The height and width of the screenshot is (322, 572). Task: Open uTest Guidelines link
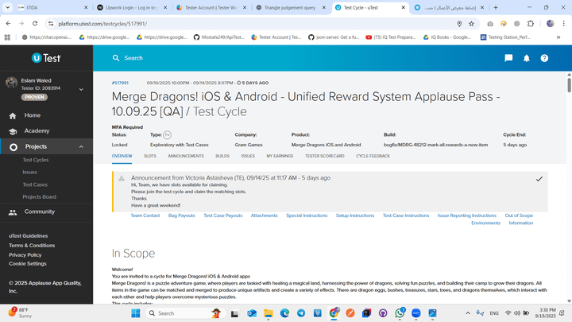(28, 236)
